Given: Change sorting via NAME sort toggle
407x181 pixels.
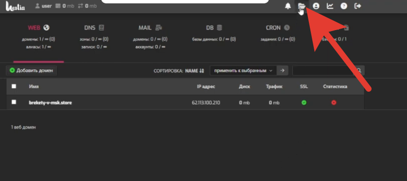Looking at the screenshot, I should click(x=195, y=71).
